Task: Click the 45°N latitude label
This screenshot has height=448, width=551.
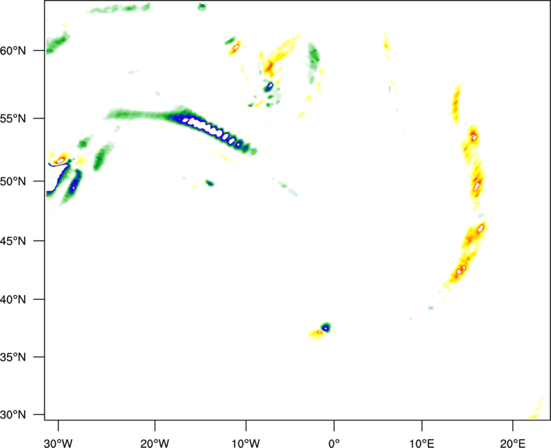Action: coord(13,241)
